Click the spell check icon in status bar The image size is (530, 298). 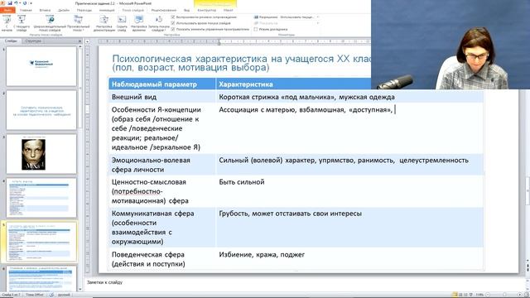pos(51,295)
